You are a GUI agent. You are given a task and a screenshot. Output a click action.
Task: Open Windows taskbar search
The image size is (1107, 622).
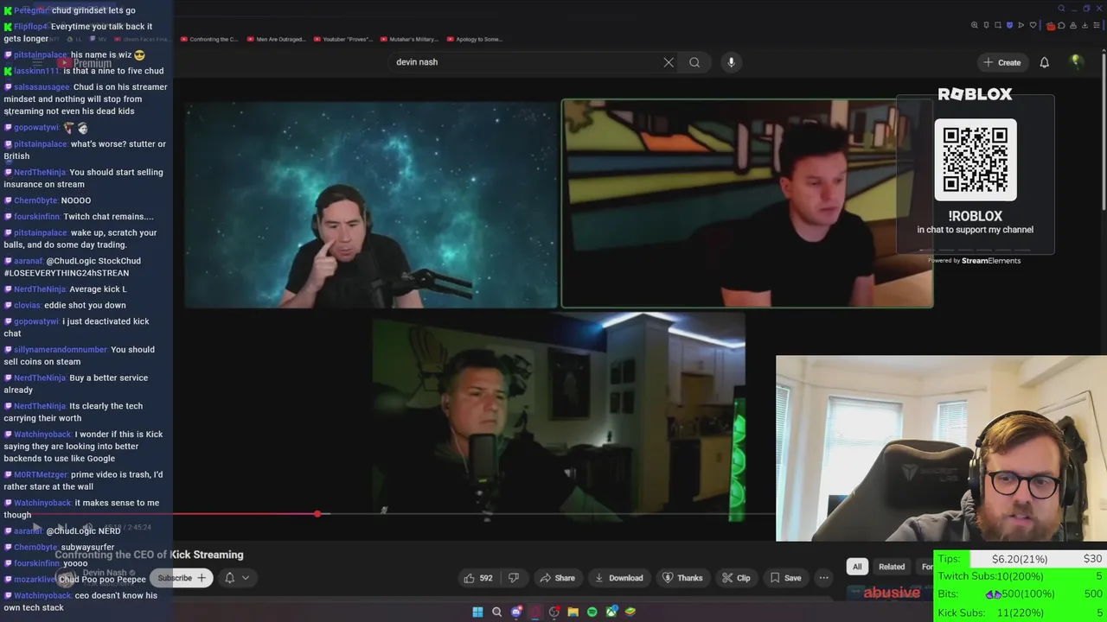coord(496,612)
